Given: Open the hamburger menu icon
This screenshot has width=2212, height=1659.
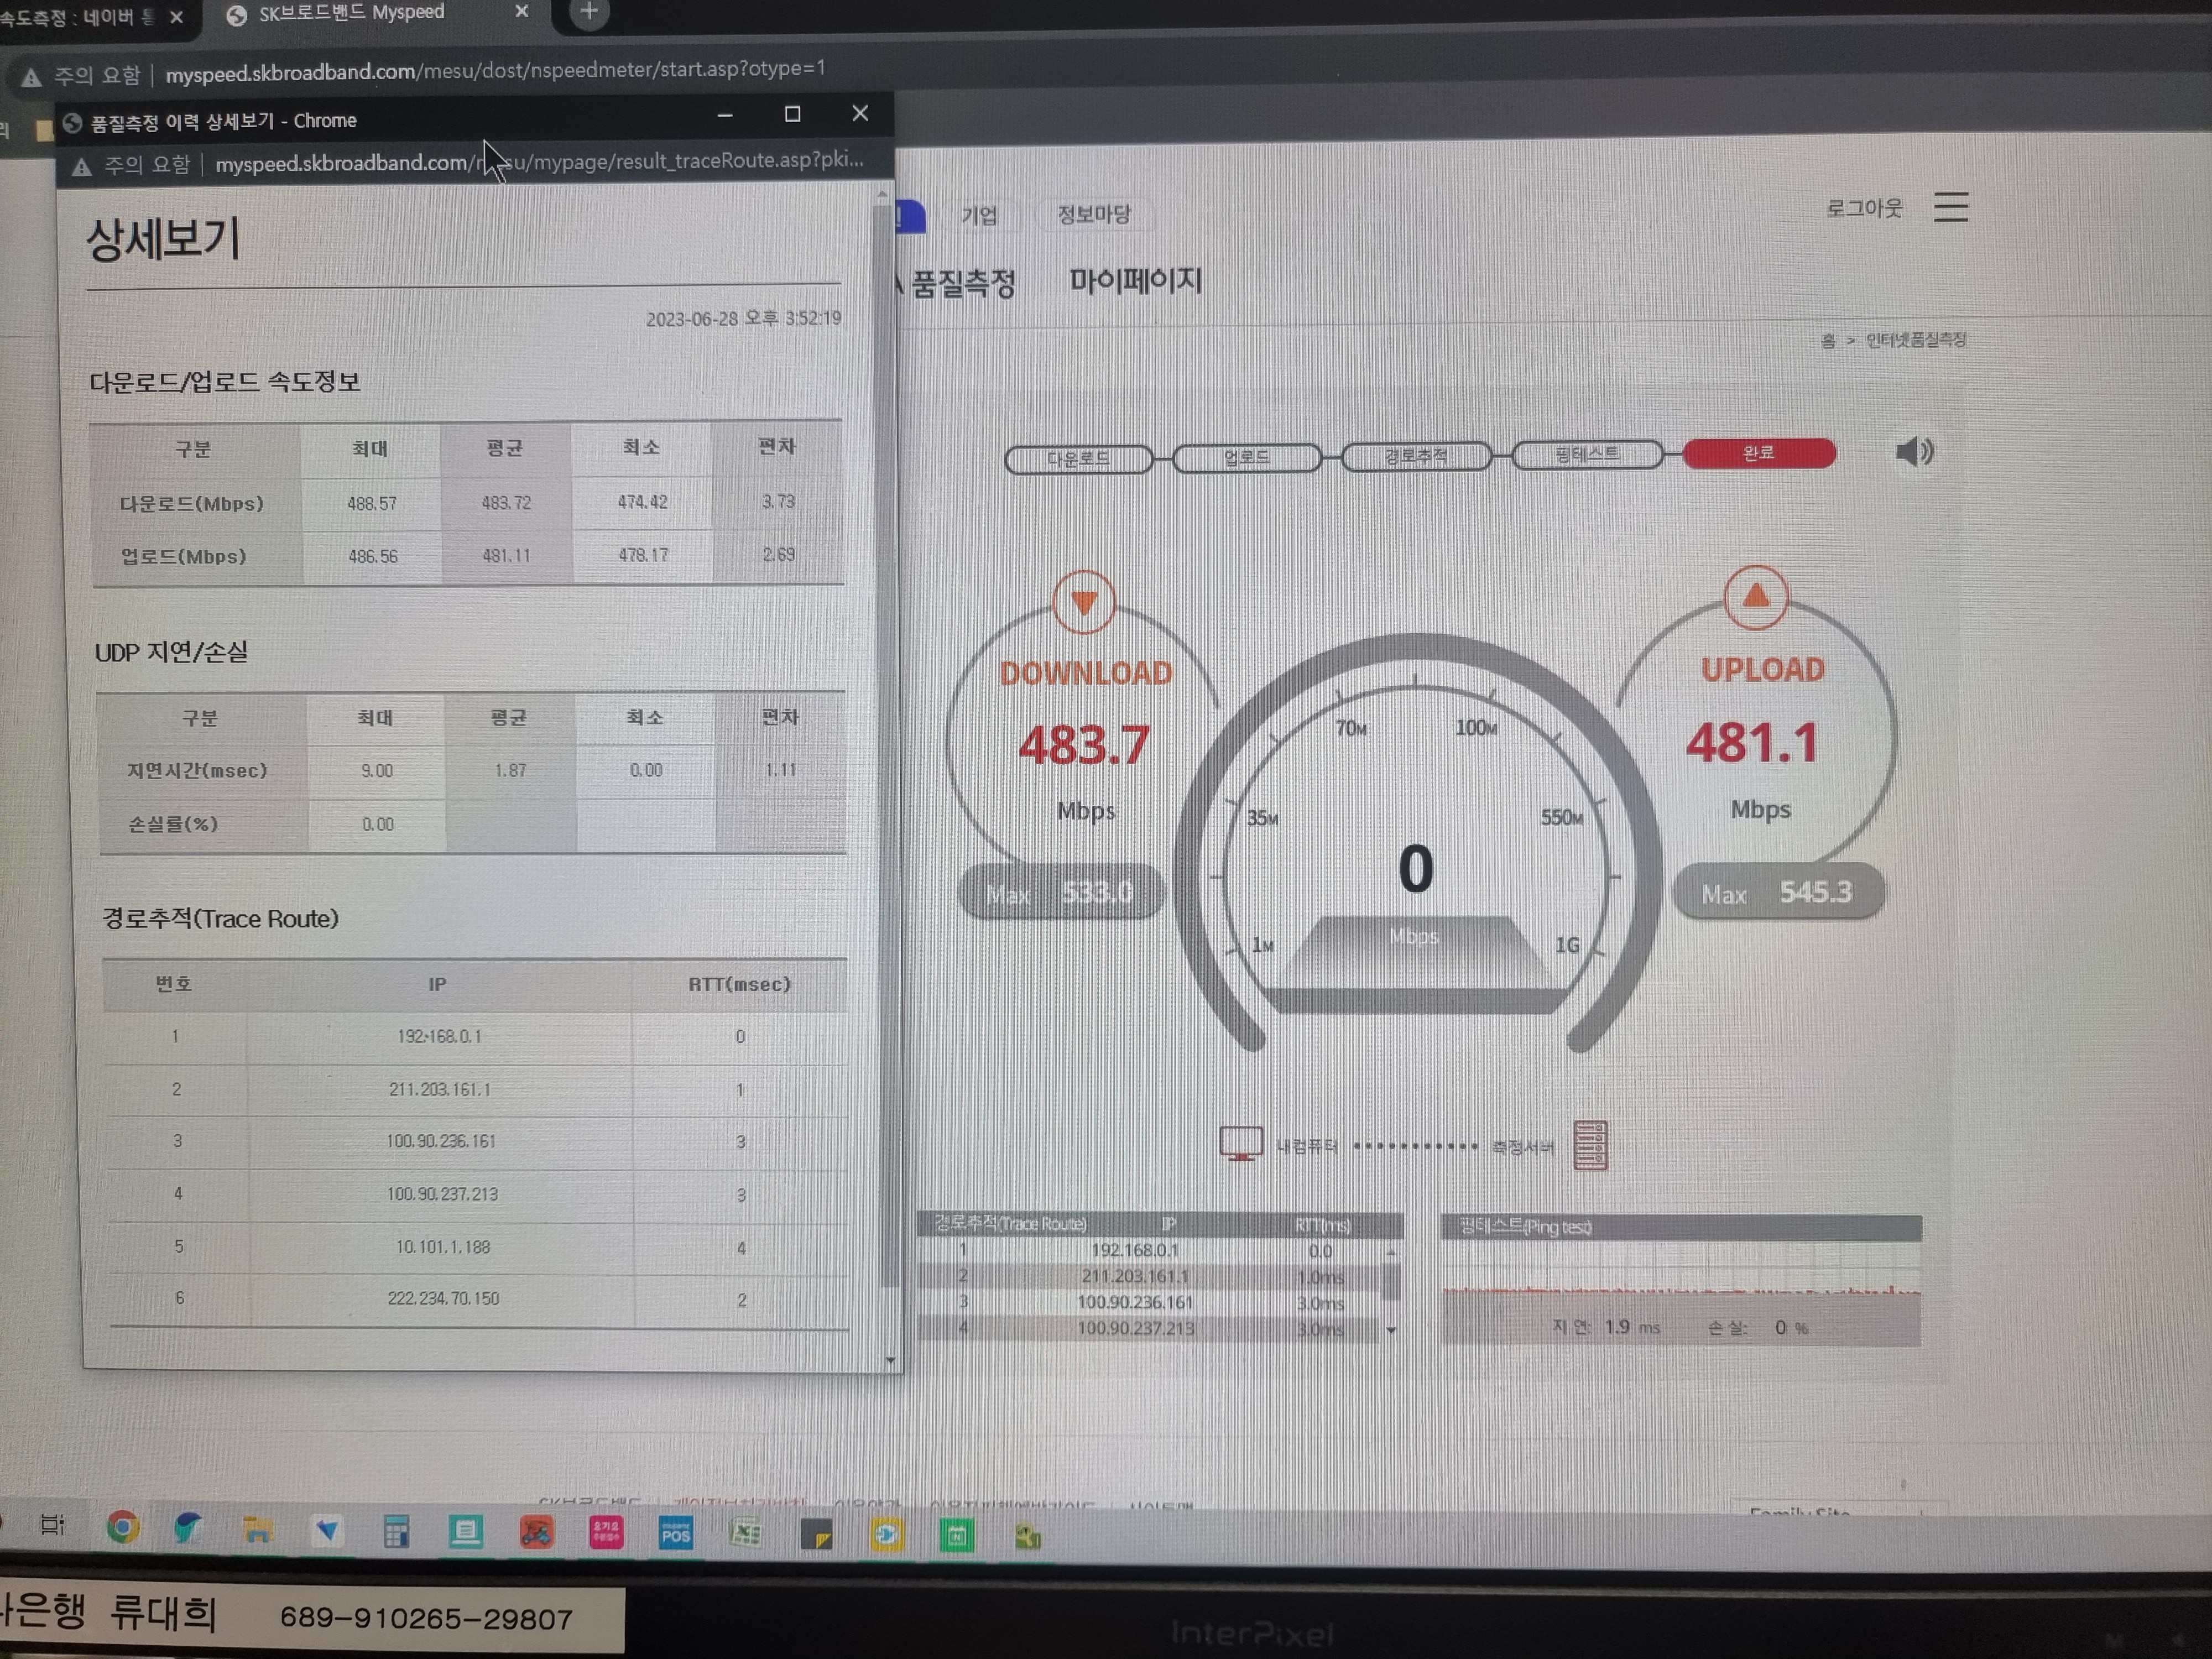Looking at the screenshot, I should tap(1950, 207).
